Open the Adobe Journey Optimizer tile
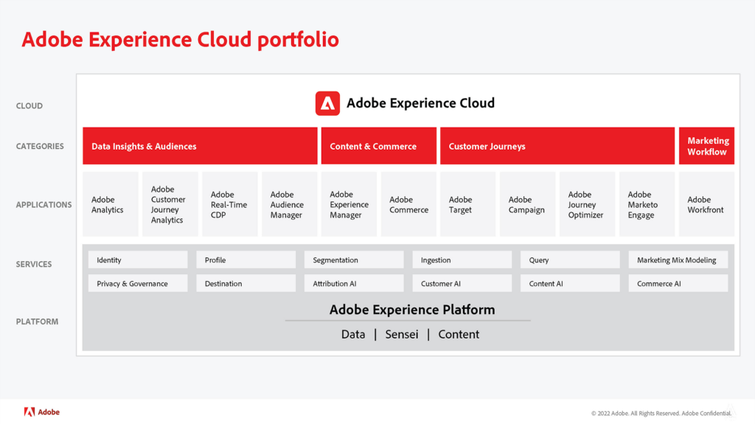 click(x=587, y=204)
